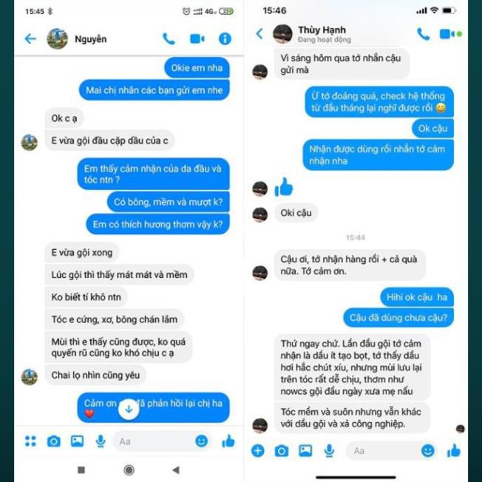Open the four-dot apps menu icon

[x=30, y=441]
